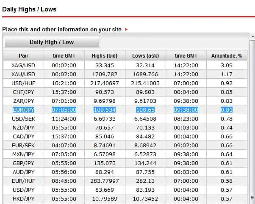Click the 3.09 amplitude value
Viewport: 255px width, 204px height.
pyautogui.click(x=227, y=65)
